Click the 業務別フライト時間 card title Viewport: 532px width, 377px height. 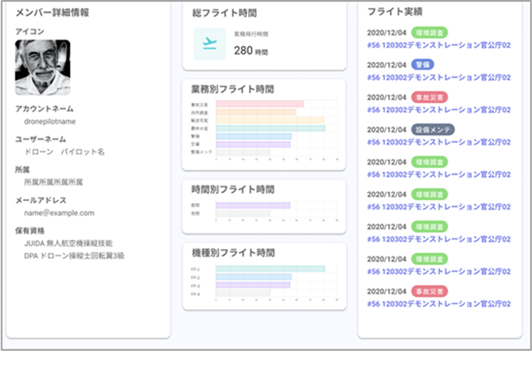[x=233, y=89]
